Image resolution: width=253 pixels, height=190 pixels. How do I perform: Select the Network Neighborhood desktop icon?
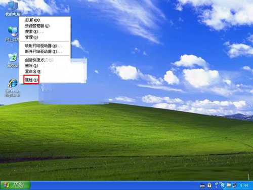click(13, 34)
